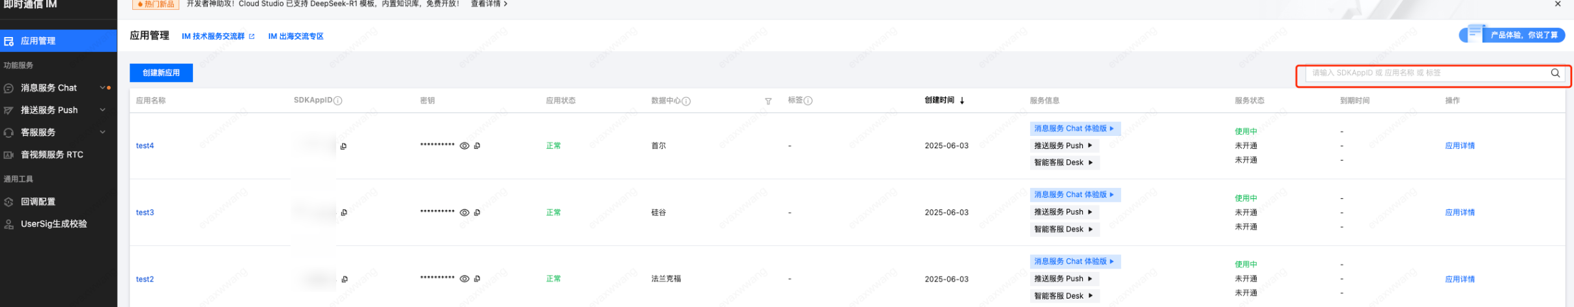Reveal the secret key for test2
The width and height of the screenshot is (1574, 307).
click(x=465, y=279)
